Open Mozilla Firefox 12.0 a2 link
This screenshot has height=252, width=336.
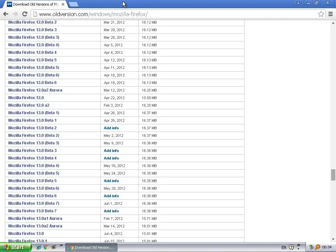pos(29,105)
